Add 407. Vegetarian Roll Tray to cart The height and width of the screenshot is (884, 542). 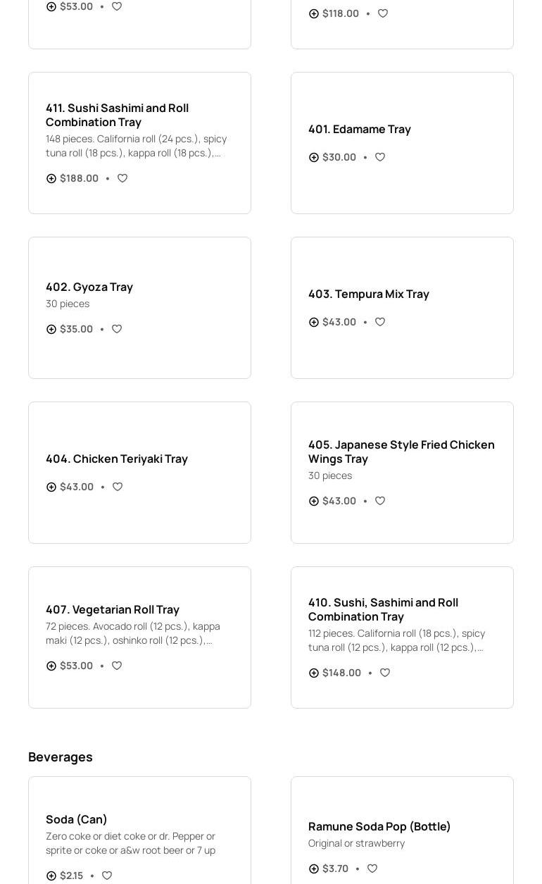(51, 666)
